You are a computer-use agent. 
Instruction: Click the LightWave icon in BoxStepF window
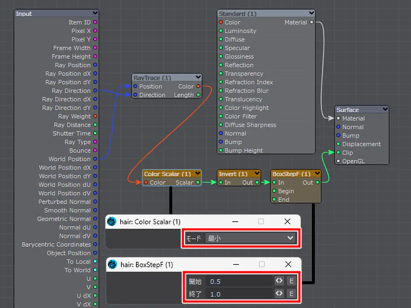[112, 265]
